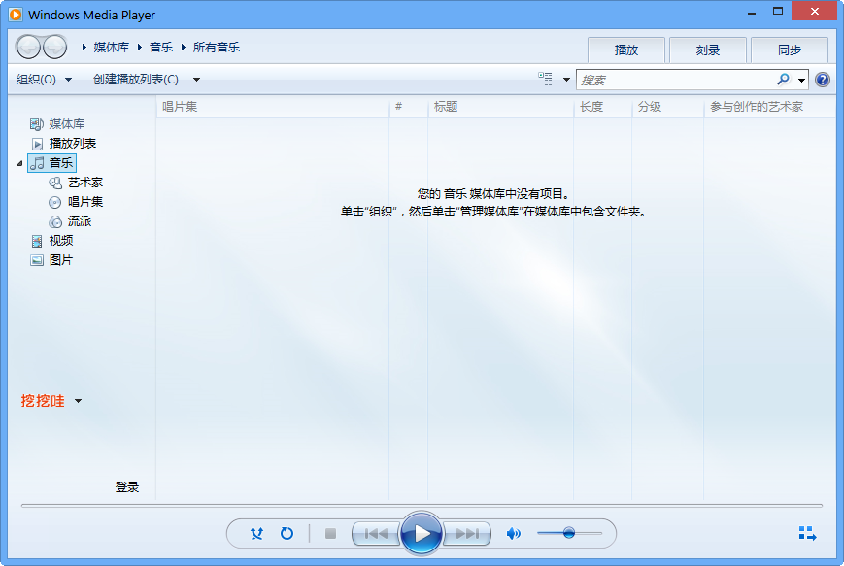Open Help via the question mark icon

click(x=823, y=79)
